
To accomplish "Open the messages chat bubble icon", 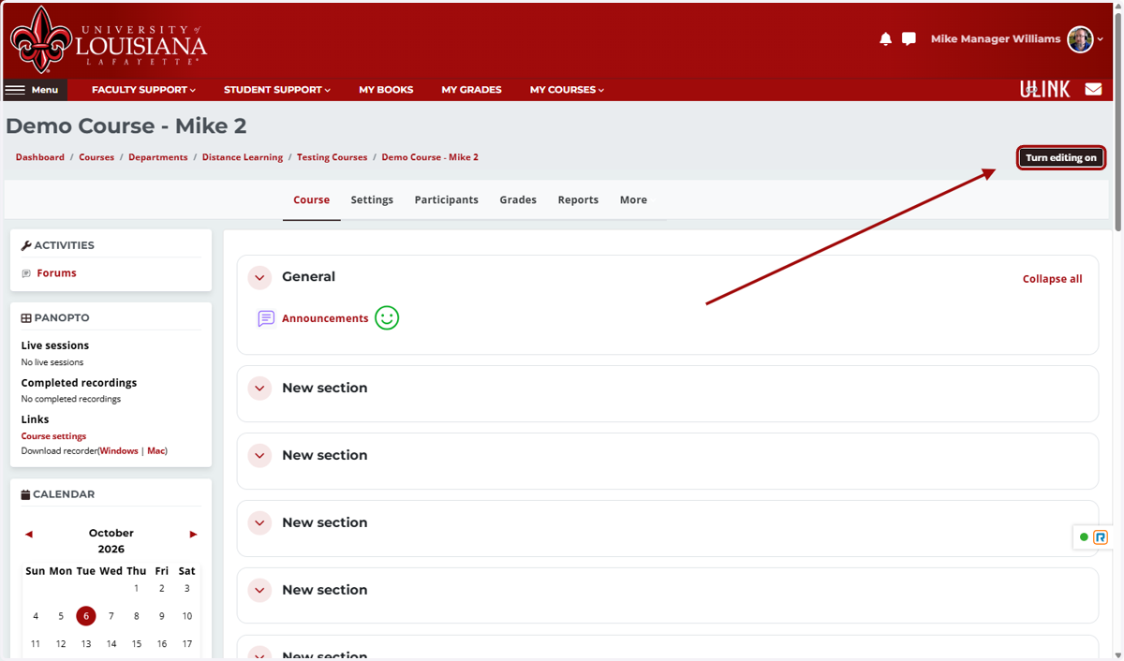I will pyautogui.click(x=909, y=39).
